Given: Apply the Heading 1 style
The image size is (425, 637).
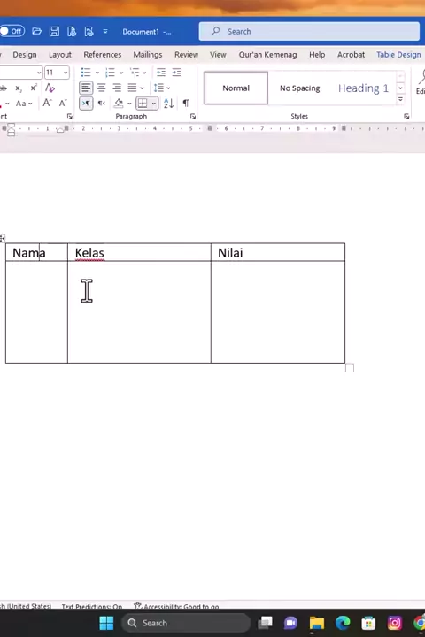Looking at the screenshot, I should point(363,88).
